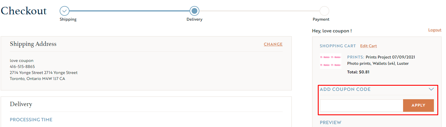Viewport: 446px width, 127px height.
Task: Collapse the Add Coupon Code chevron
Action: coord(431,89)
